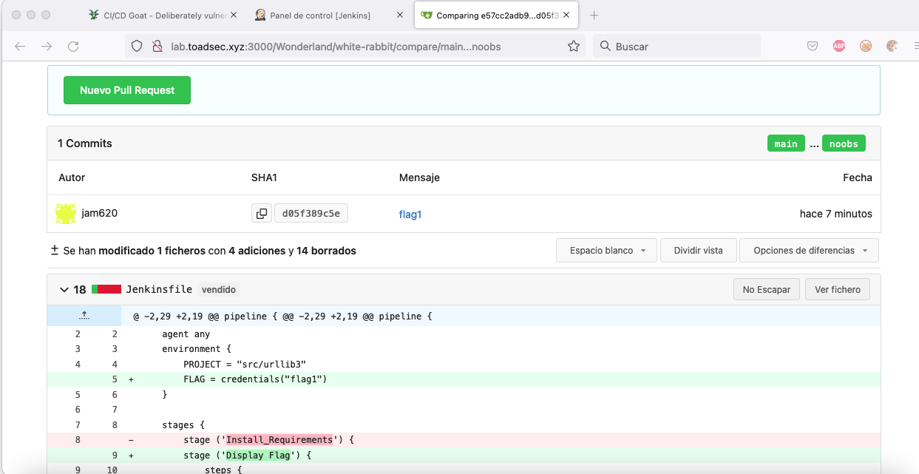The height and width of the screenshot is (474, 919).
Task: Open the tracking protection shield icon
Action: [x=137, y=46]
